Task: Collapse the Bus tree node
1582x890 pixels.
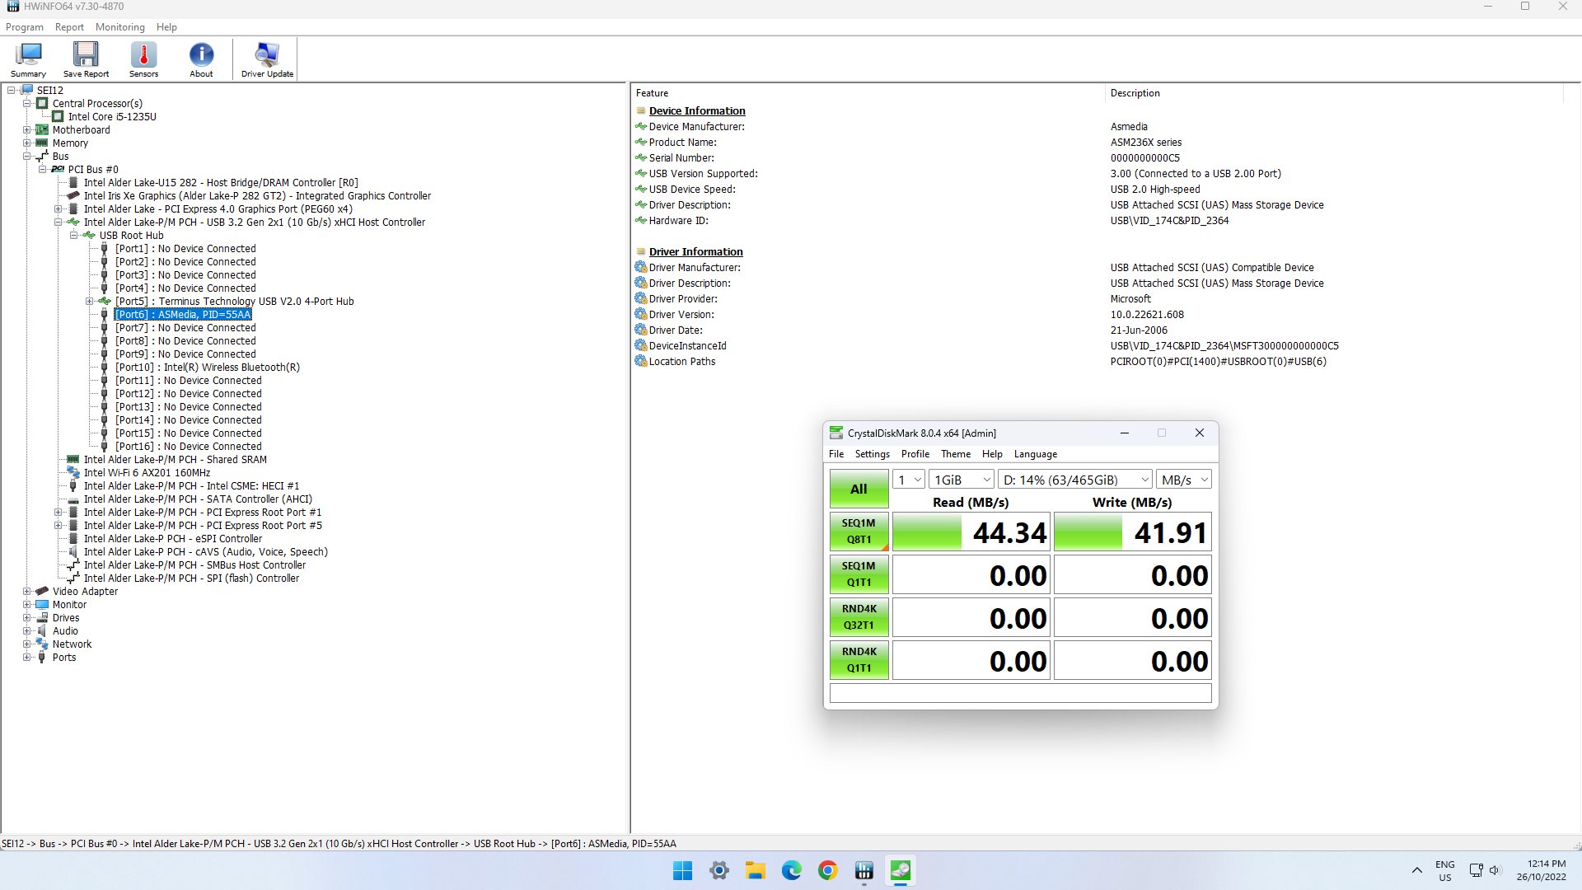Action: (26, 157)
